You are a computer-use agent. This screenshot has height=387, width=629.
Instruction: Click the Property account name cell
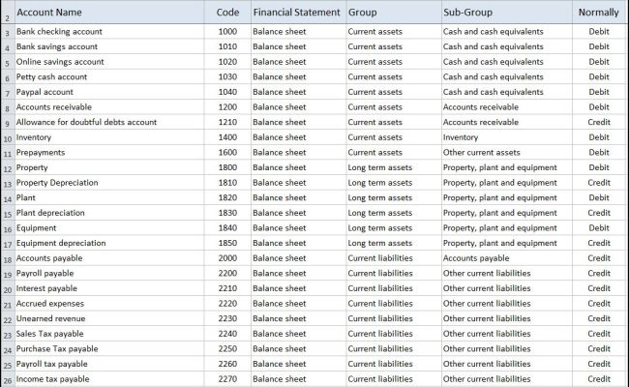(109, 167)
